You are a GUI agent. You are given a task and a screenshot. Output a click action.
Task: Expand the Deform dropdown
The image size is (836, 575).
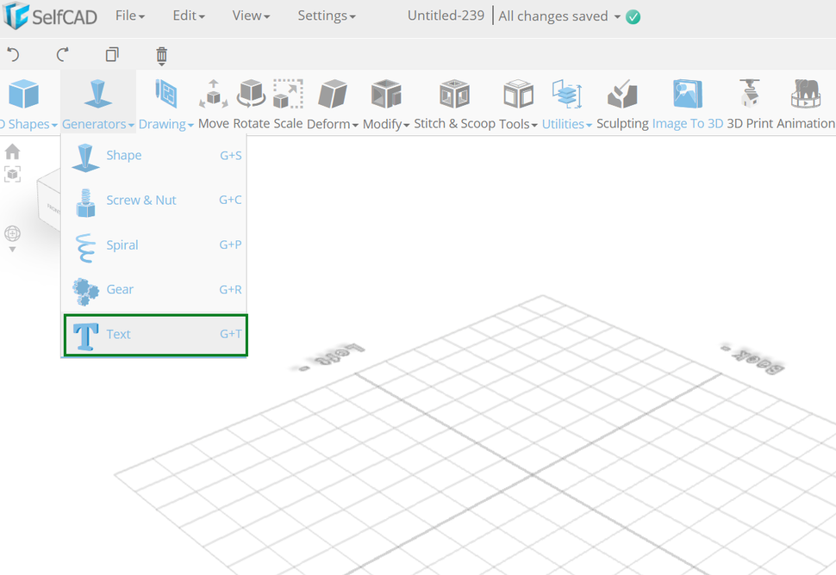(x=332, y=103)
